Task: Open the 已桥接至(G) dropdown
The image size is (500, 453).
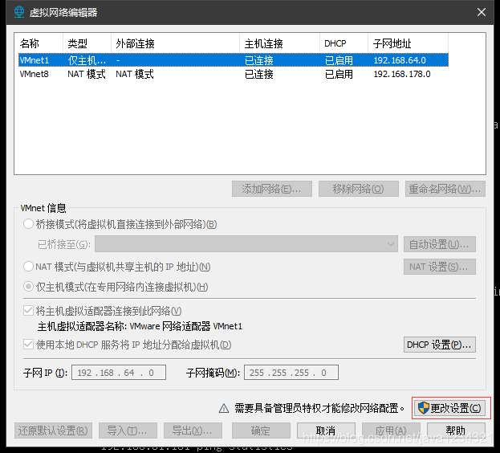Action: (246, 244)
